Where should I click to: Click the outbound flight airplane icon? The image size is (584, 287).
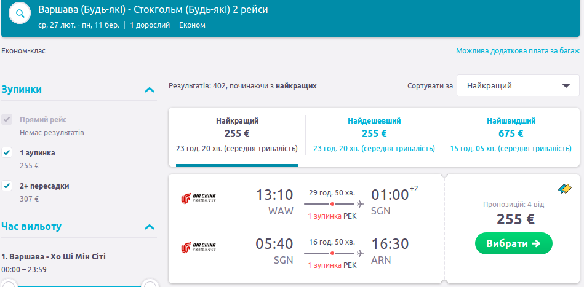(360, 203)
